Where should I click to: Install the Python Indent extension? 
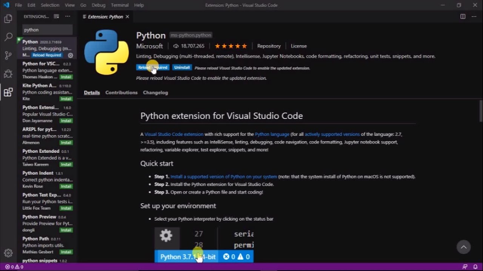tap(66, 186)
